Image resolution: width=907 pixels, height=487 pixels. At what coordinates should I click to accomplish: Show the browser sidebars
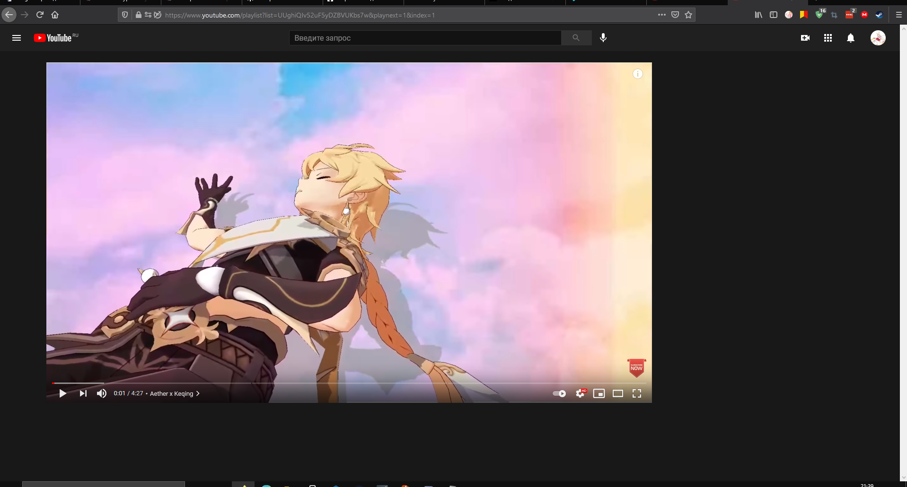pos(774,15)
